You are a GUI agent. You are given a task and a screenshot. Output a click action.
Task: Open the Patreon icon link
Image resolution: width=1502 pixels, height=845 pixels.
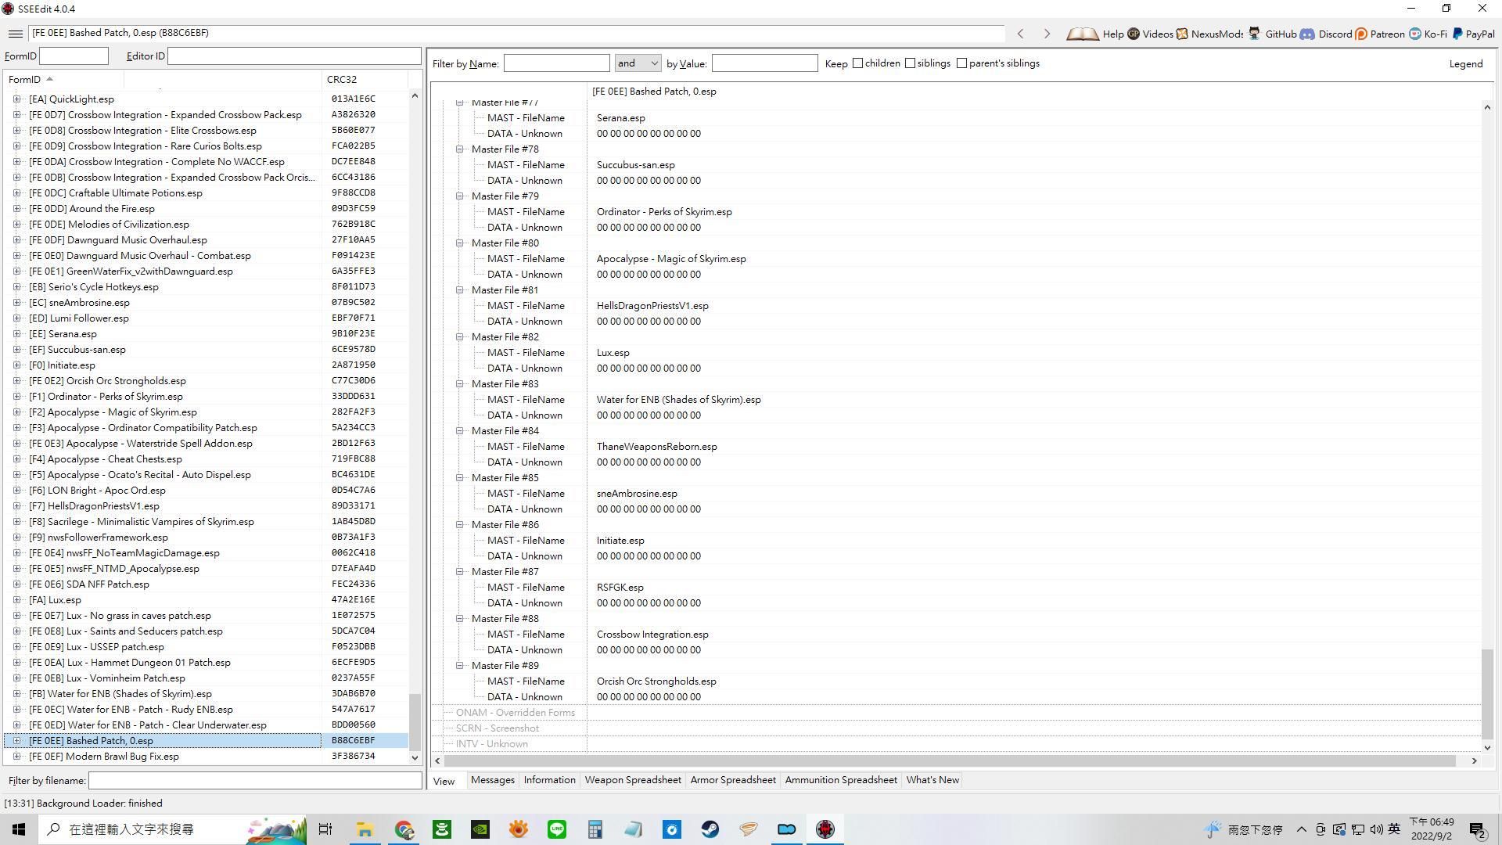pos(1361,34)
